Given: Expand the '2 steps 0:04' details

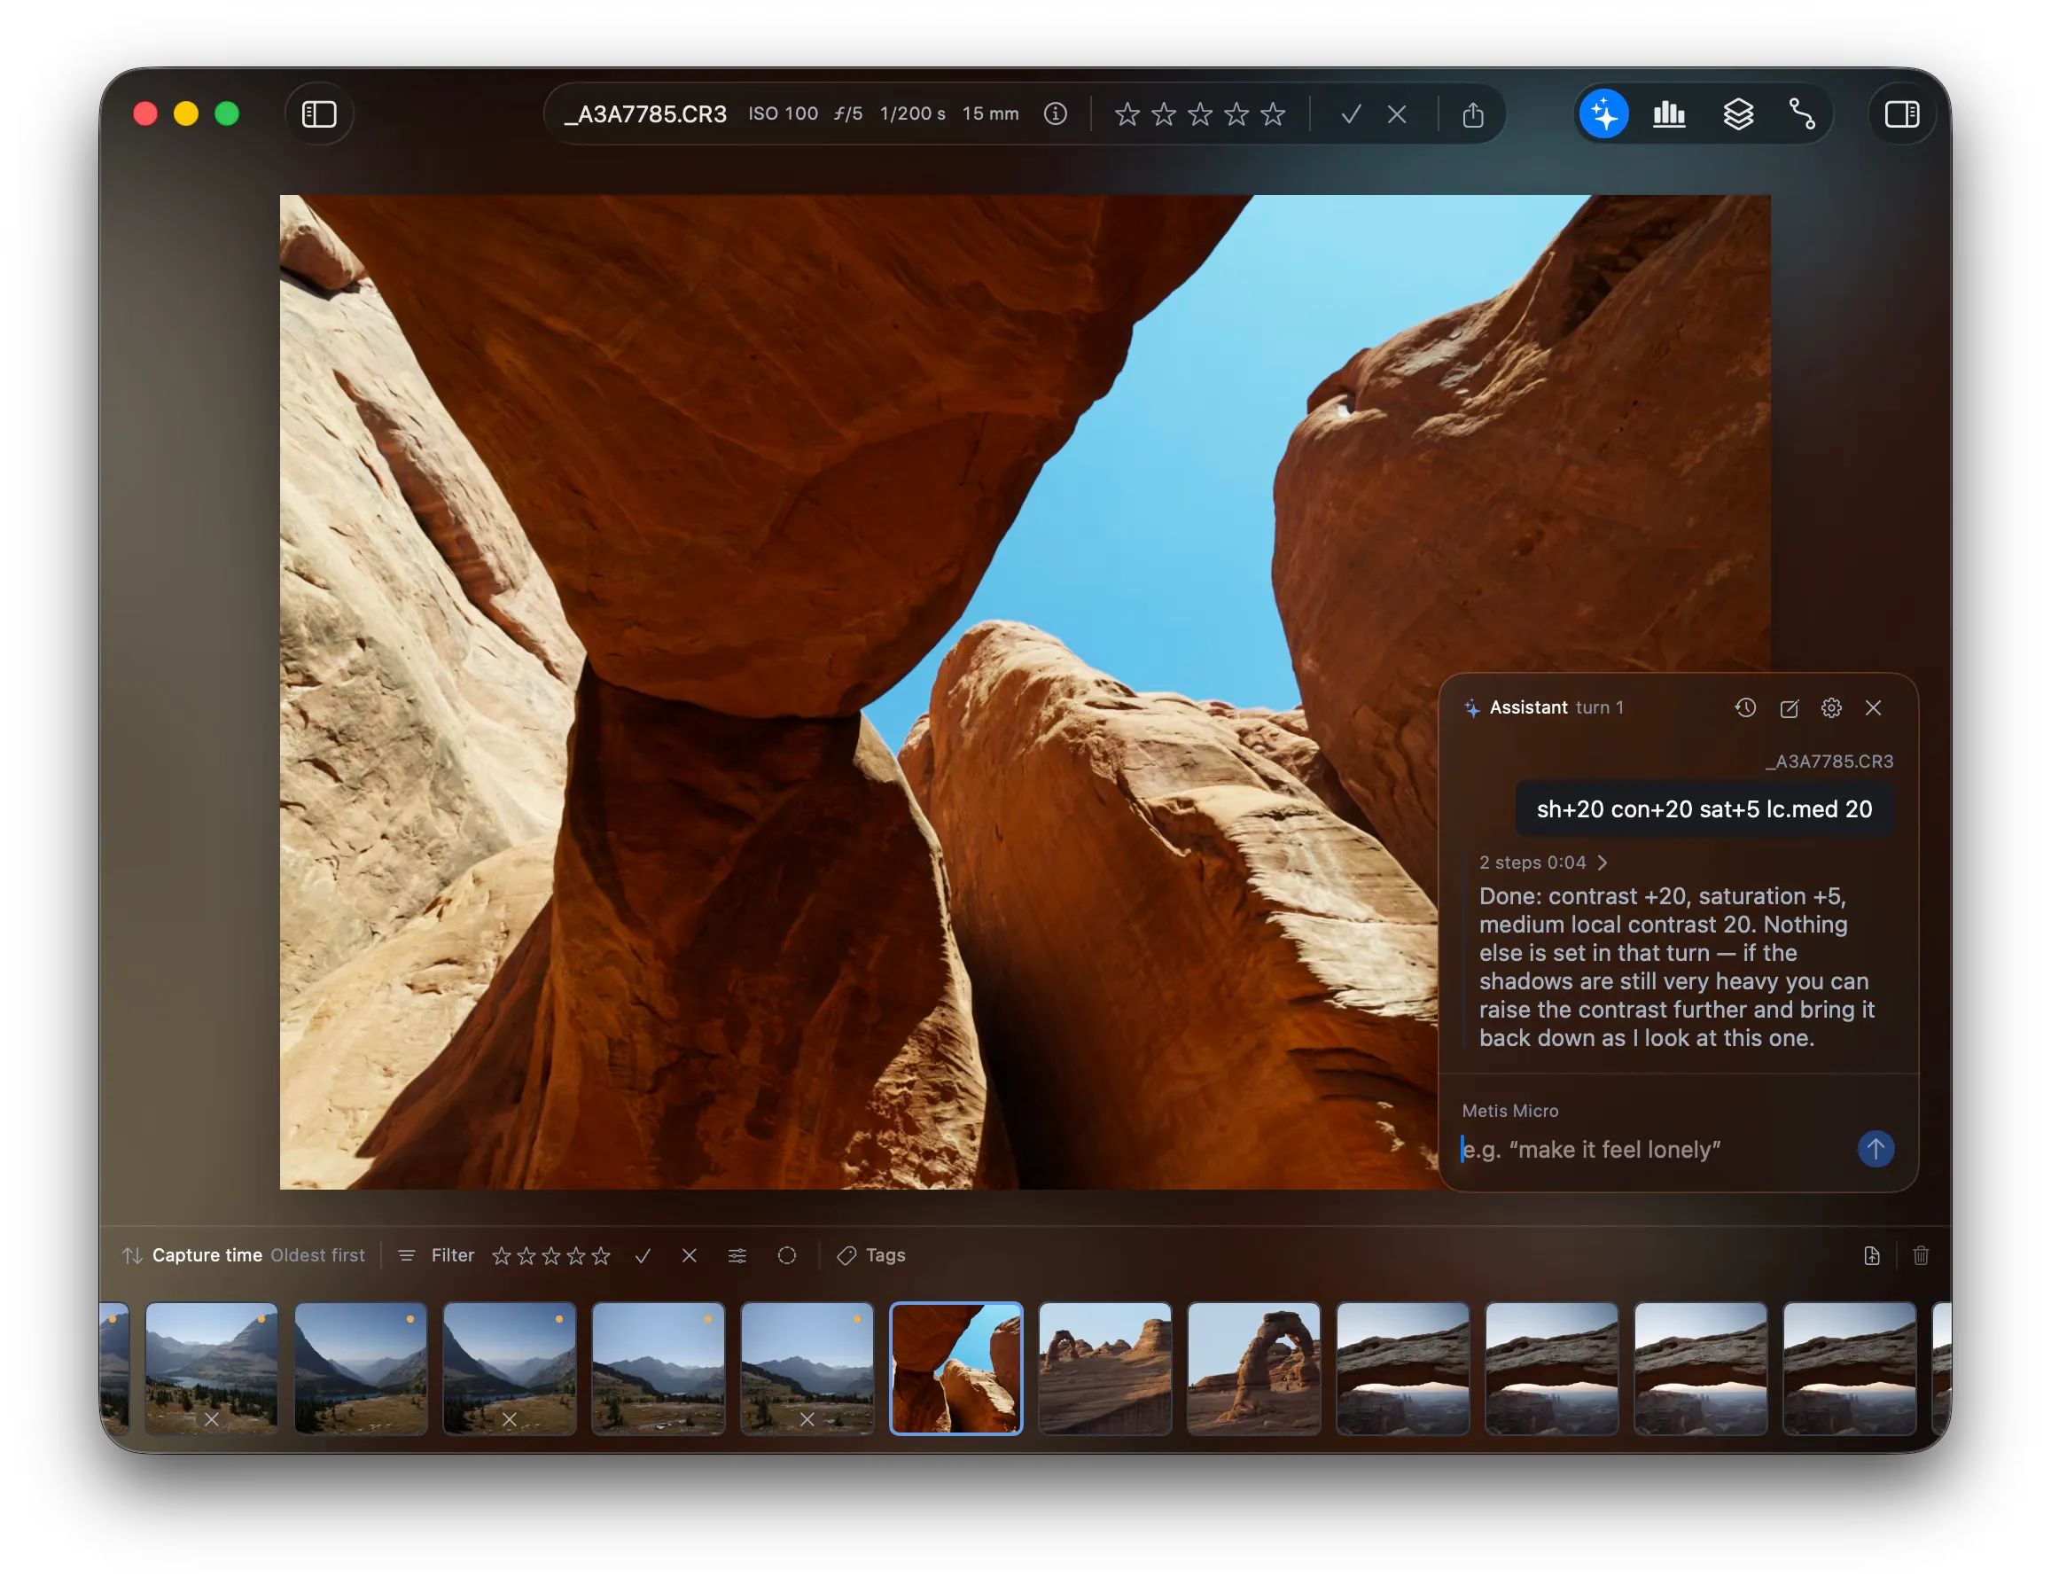Looking at the screenshot, I should point(1543,862).
